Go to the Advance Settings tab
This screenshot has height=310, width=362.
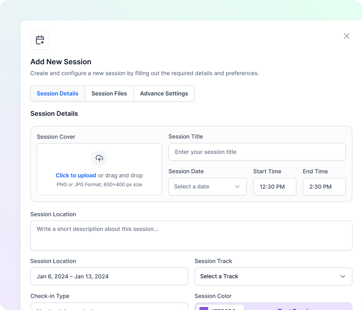(164, 93)
